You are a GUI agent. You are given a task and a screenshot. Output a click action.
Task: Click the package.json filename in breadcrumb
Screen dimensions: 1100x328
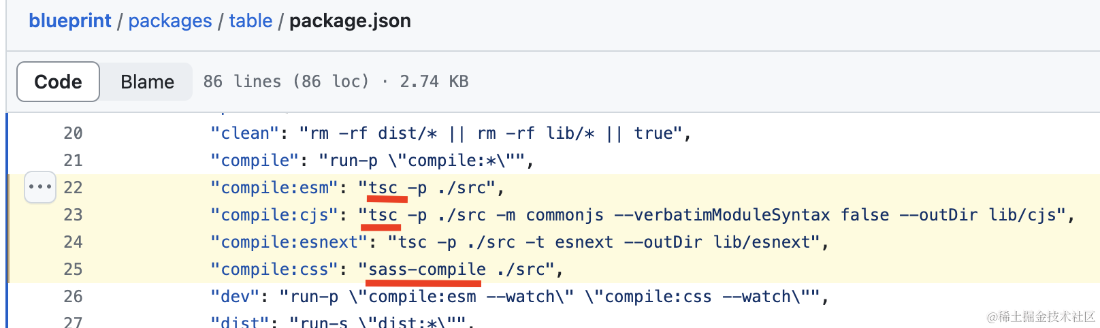tap(350, 20)
